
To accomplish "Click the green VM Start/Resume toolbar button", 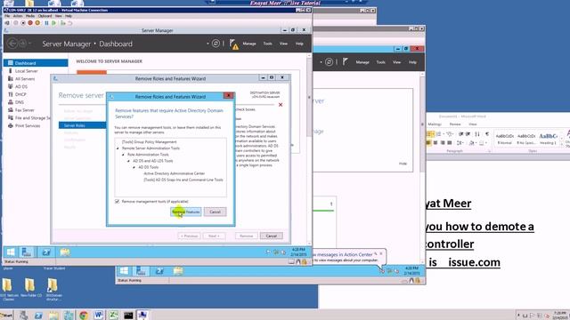I will pos(53,23).
